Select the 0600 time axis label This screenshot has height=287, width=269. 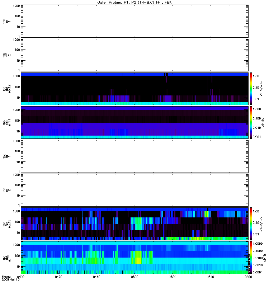point(248,277)
